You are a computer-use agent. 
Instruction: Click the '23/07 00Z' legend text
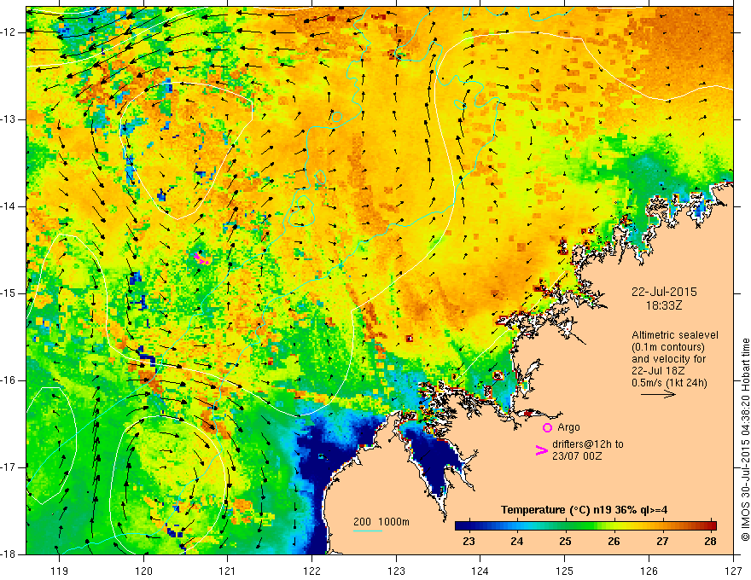click(577, 456)
